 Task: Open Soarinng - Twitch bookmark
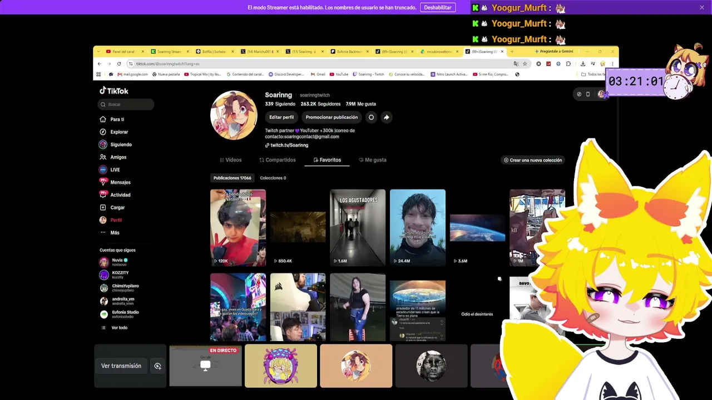pyautogui.click(x=368, y=74)
